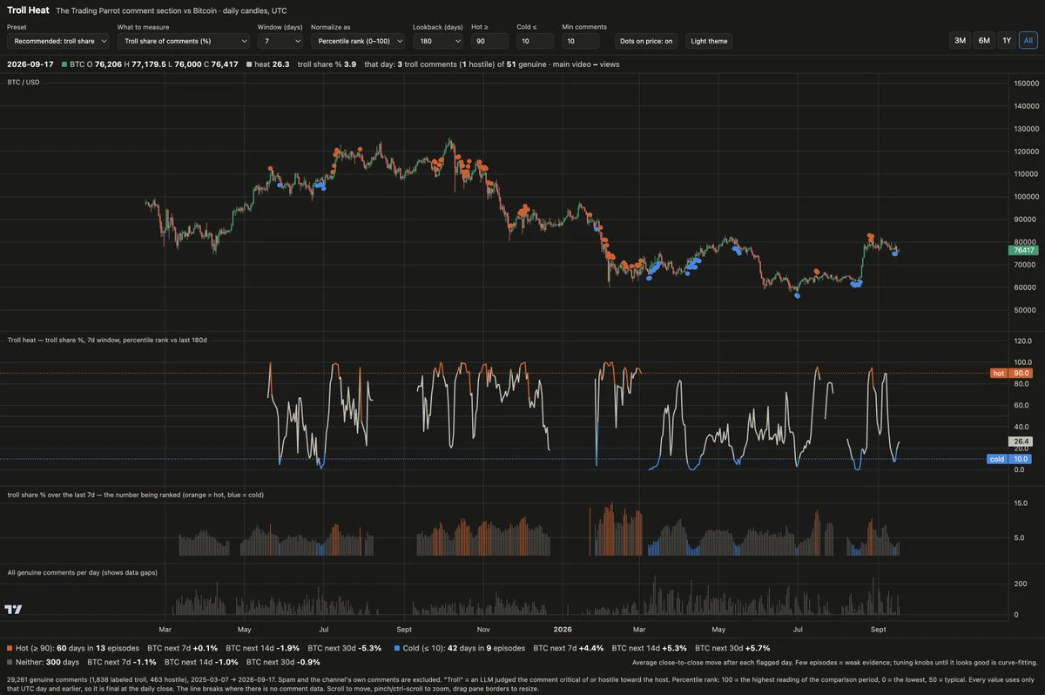Click the blue Cold (≤ 10) legend square
This screenshot has width=1045, height=695.
click(x=397, y=649)
